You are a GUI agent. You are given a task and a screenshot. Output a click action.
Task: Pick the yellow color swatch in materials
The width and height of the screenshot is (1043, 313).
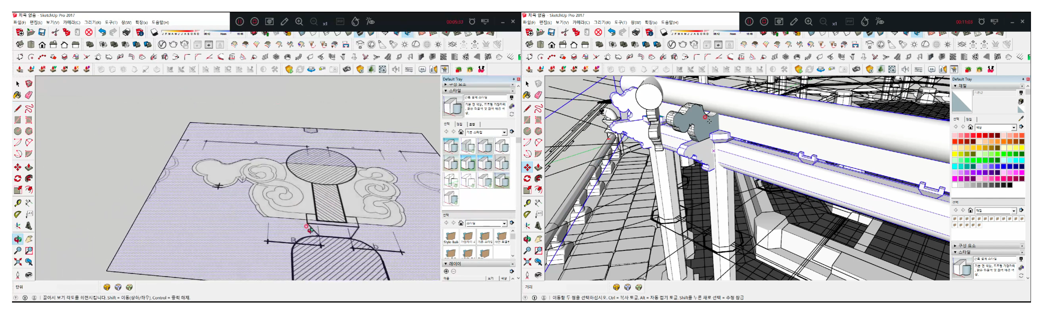tap(954, 154)
